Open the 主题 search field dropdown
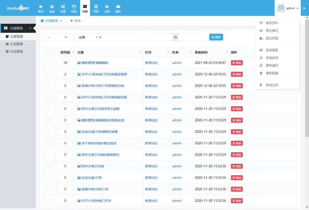Screen dimensions: 309x210 87,37
